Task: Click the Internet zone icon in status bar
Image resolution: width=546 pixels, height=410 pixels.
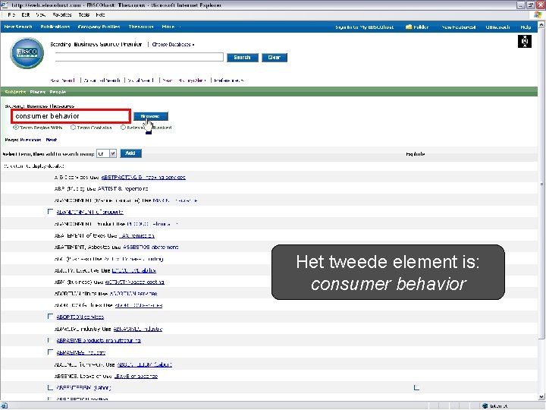Action: pos(485,405)
